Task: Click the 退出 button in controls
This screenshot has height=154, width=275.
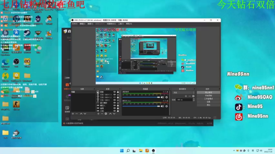Action: [x=208, y=105]
